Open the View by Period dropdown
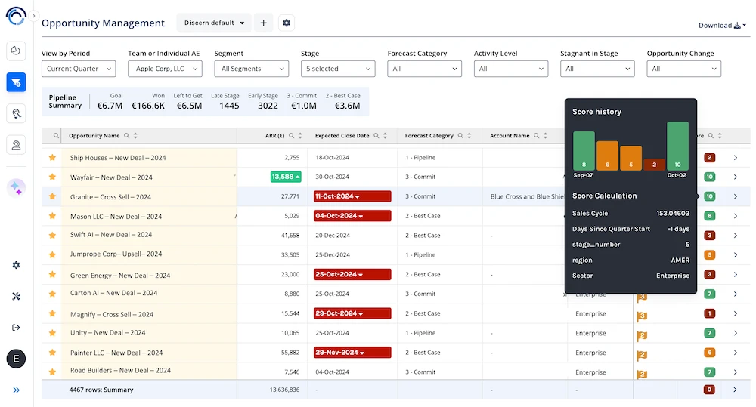 pyautogui.click(x=79, y=69)
